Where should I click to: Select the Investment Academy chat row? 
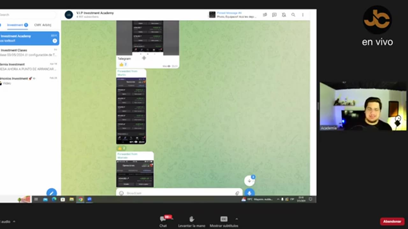point(29,38)
